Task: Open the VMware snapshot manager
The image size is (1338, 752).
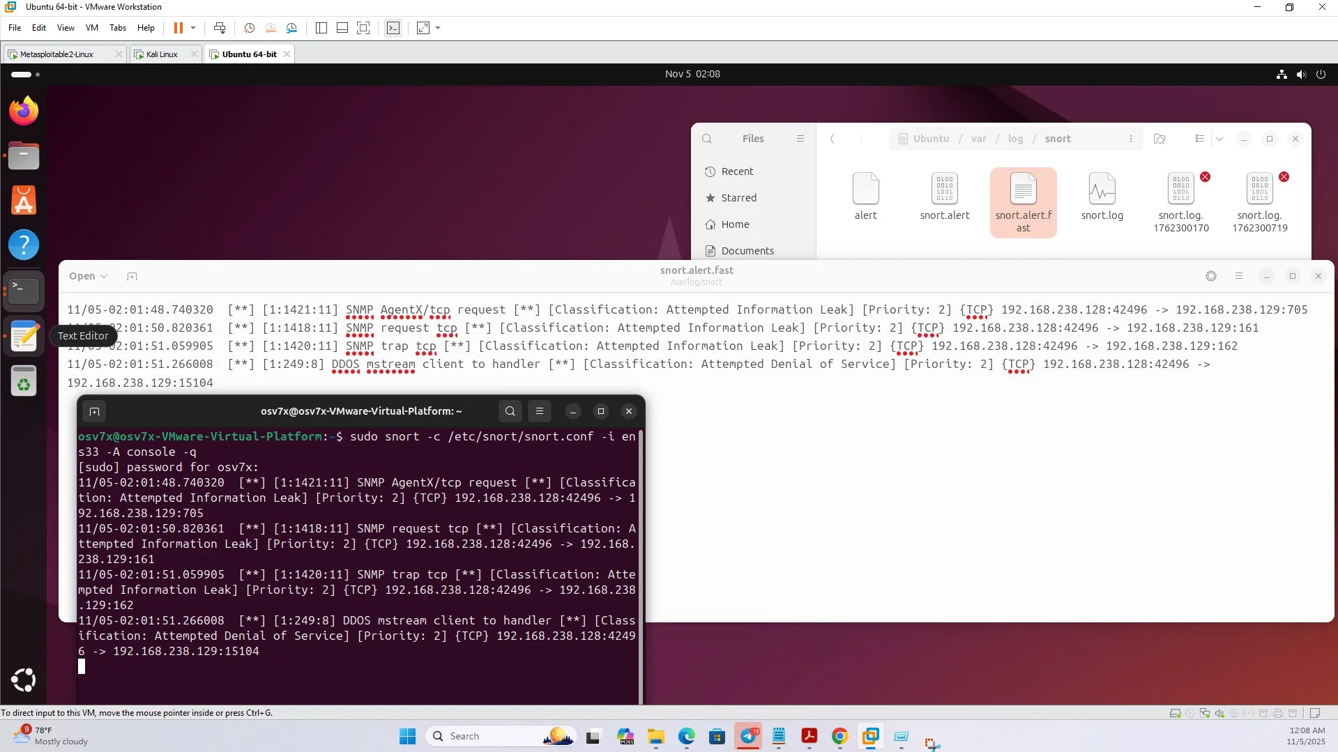Action: [292, 28]
